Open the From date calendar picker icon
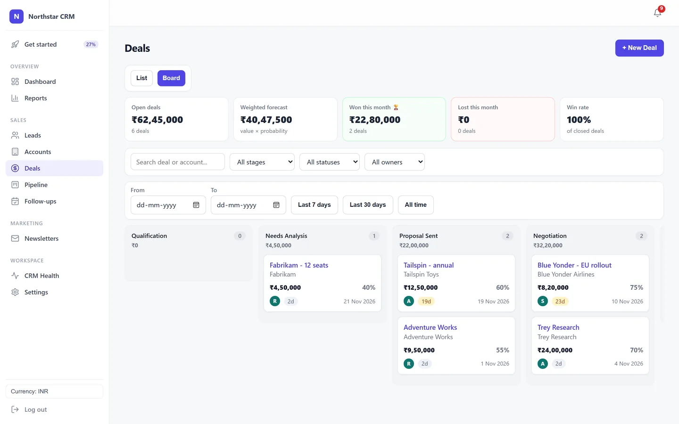Viewport: 679px width, 424px height. 196,205
